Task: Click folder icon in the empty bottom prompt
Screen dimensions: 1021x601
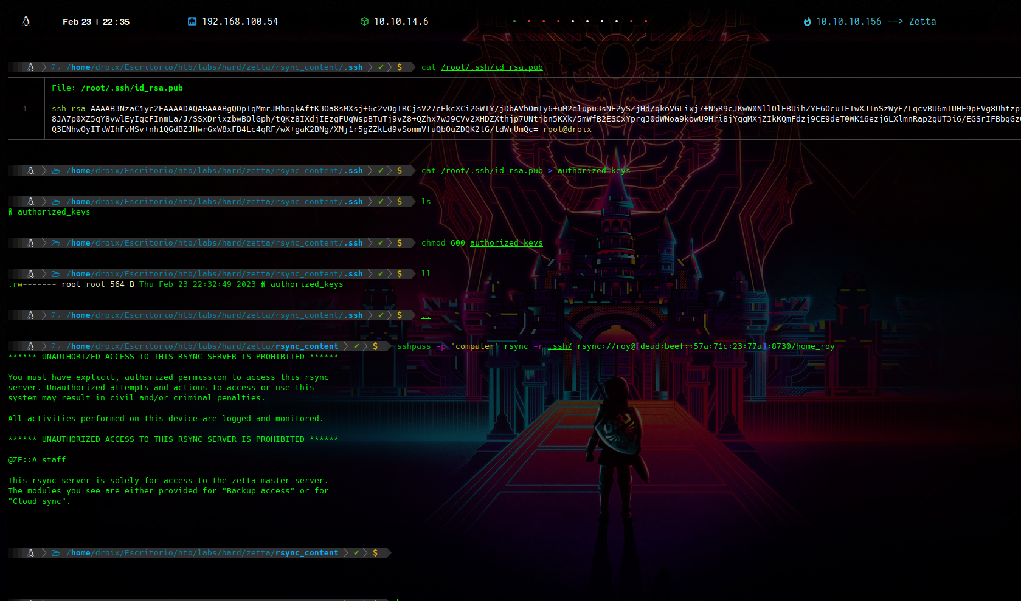Action: click(x=55, y=553)
